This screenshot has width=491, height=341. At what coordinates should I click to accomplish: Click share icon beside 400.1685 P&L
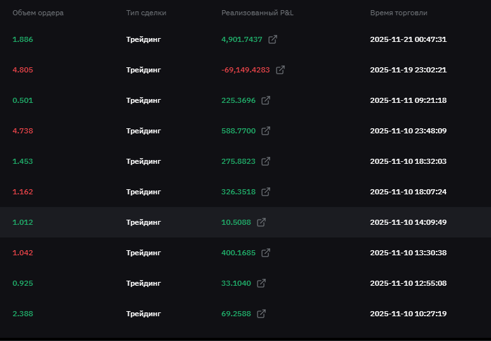266,253
